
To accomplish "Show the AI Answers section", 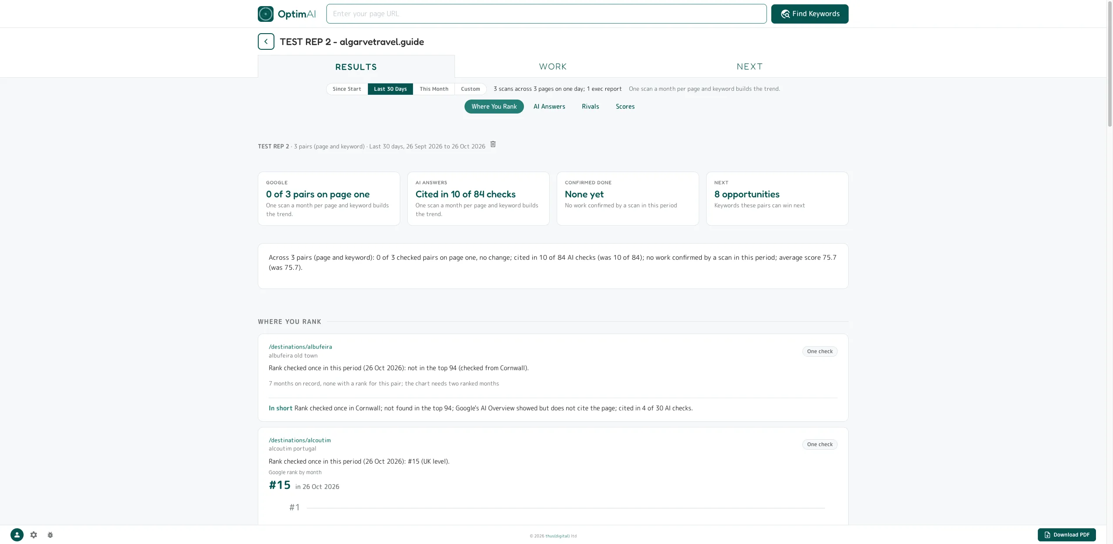I will click(x=549, y=107).
